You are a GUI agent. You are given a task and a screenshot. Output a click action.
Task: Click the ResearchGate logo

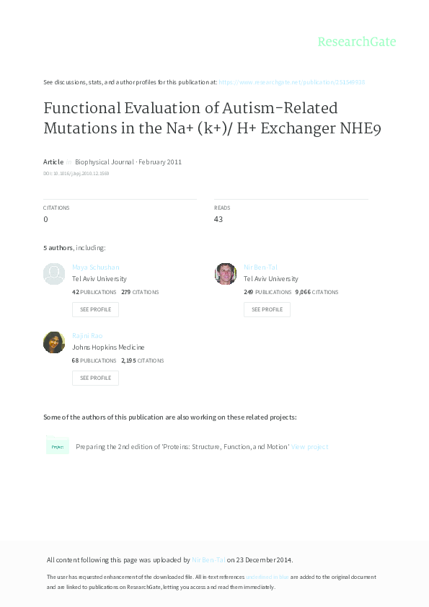coord(357,42)
